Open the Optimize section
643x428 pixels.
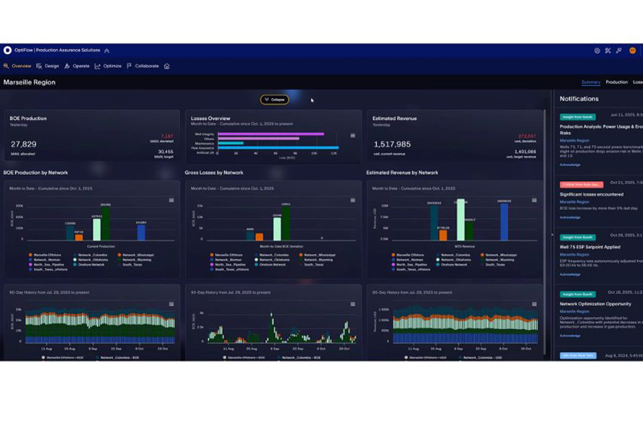click(109, 66)
